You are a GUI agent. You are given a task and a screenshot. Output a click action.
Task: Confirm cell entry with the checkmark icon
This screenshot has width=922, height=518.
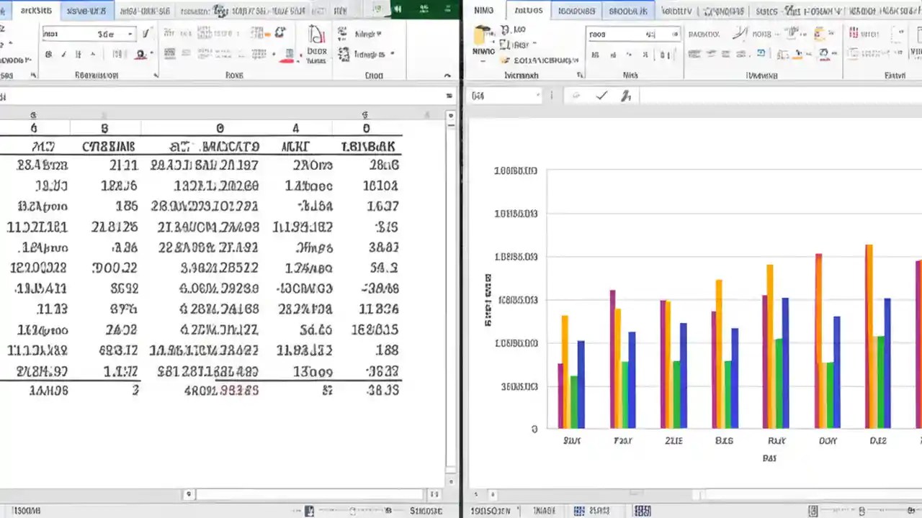tap(601, 95)
